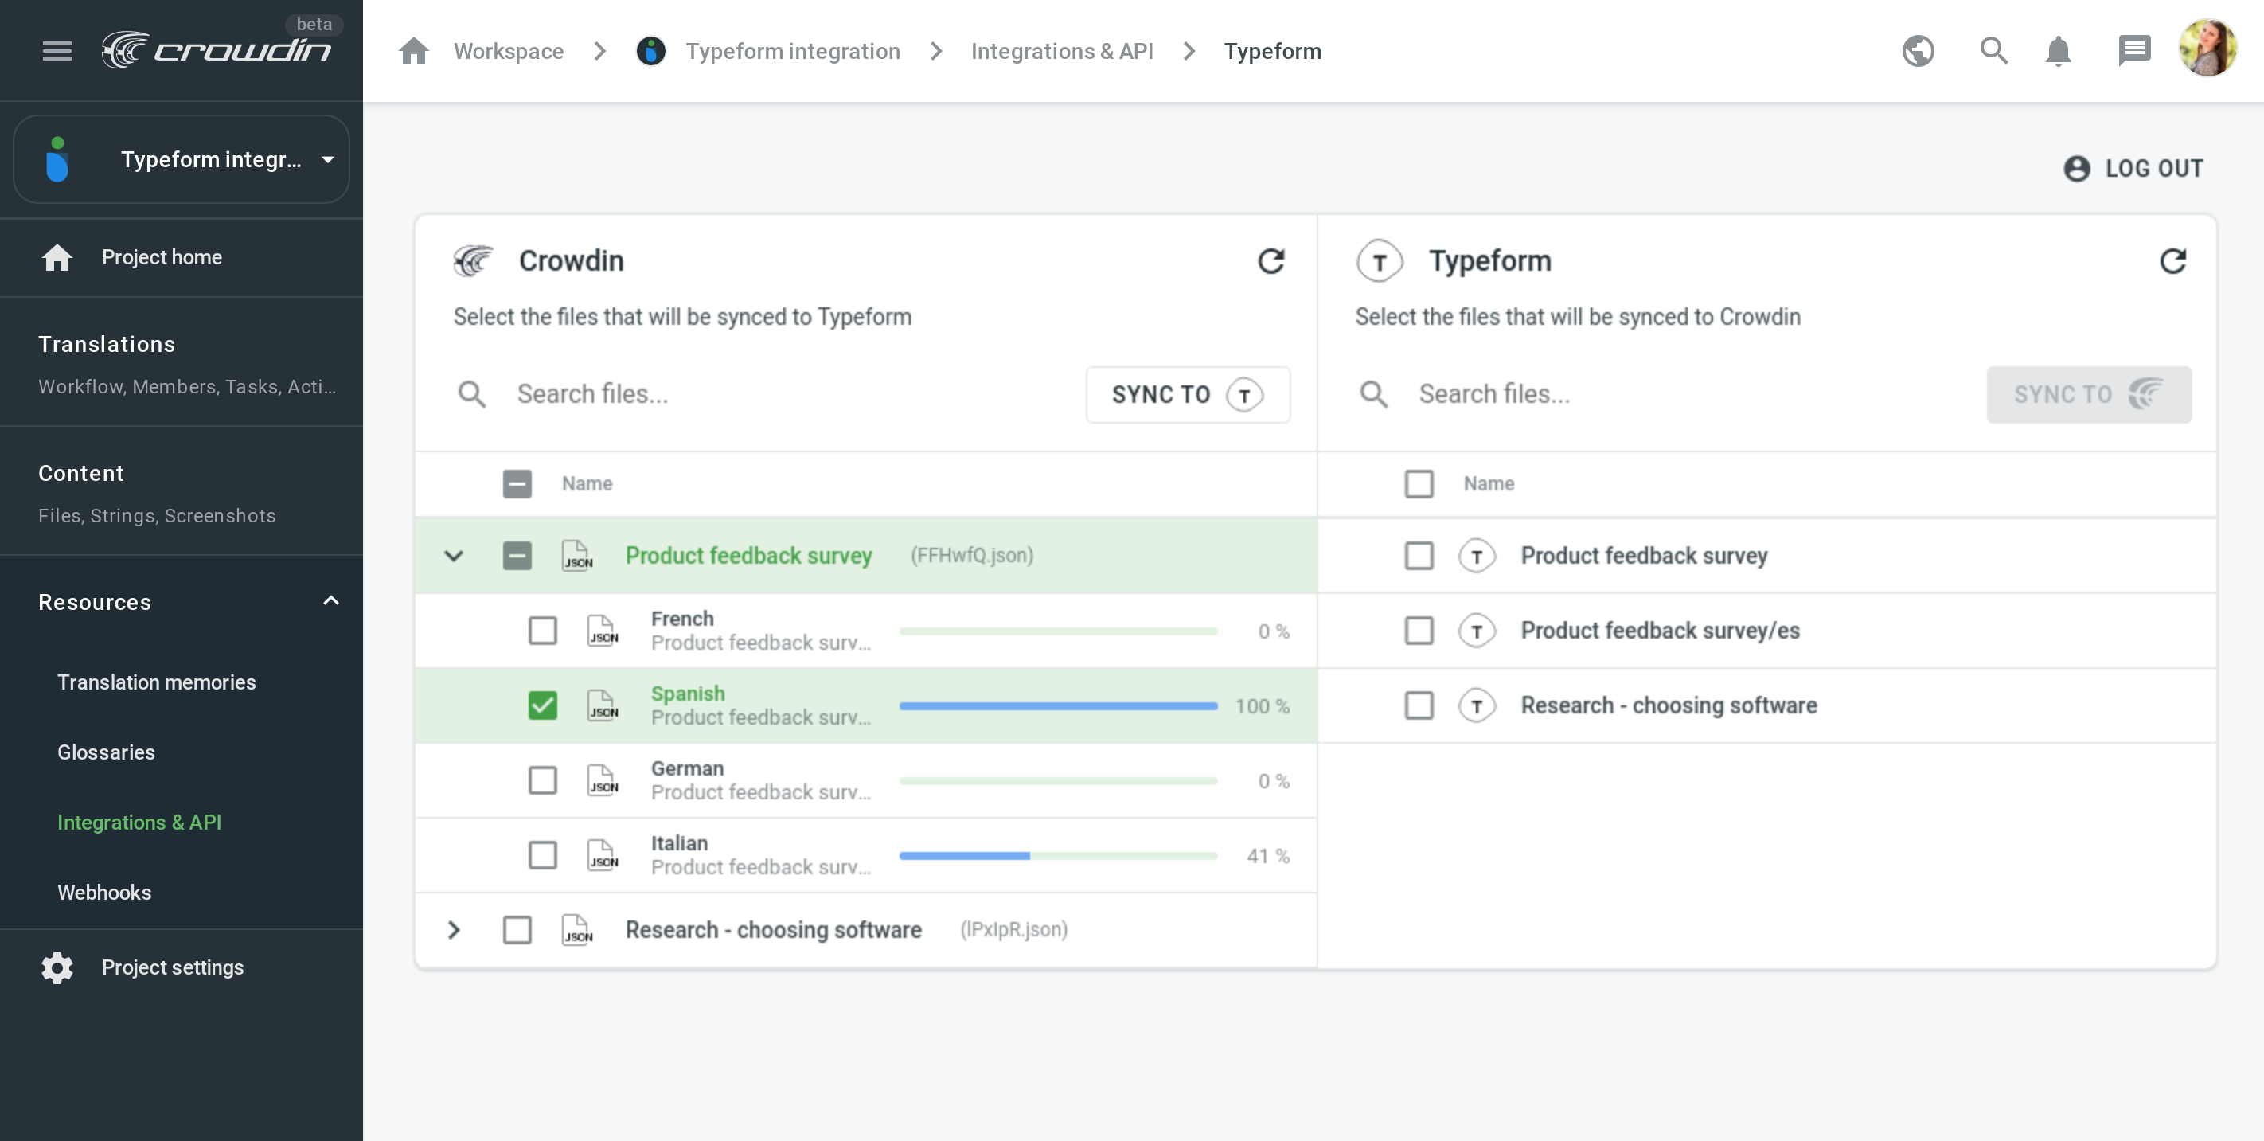
Task: Click the disabled Sync to Crowdin button
Action: click(2088, 395)
